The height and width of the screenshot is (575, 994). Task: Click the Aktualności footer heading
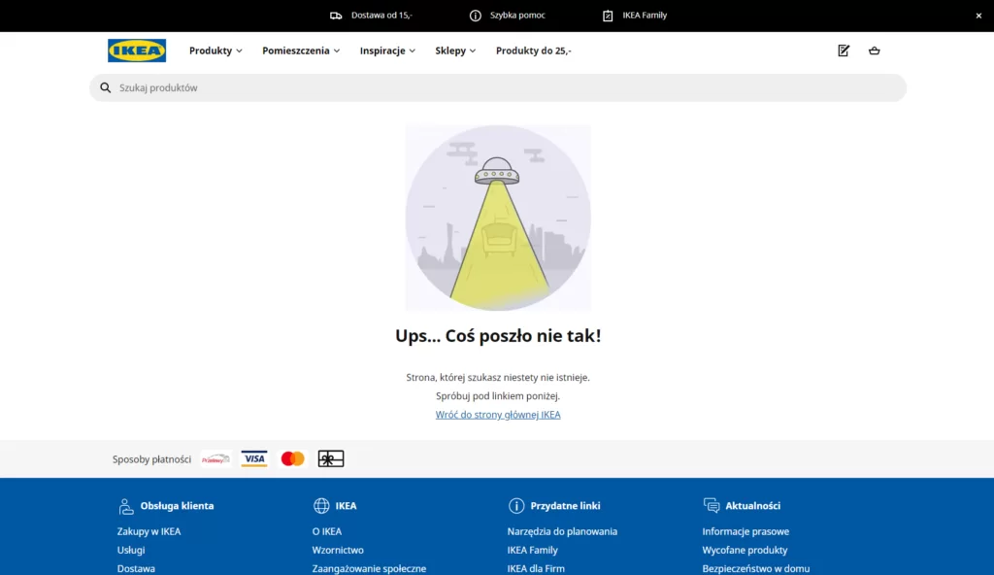click(753, 506)
